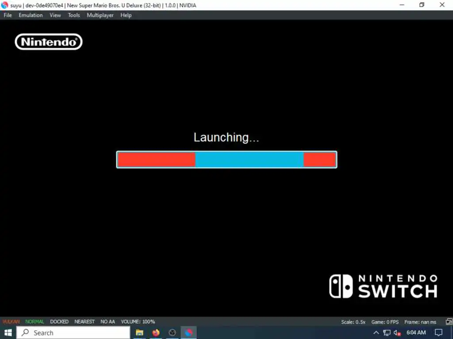Open the View menu
Image resolution: width=453 pixels, height=339 pixels.
point(55,15)
